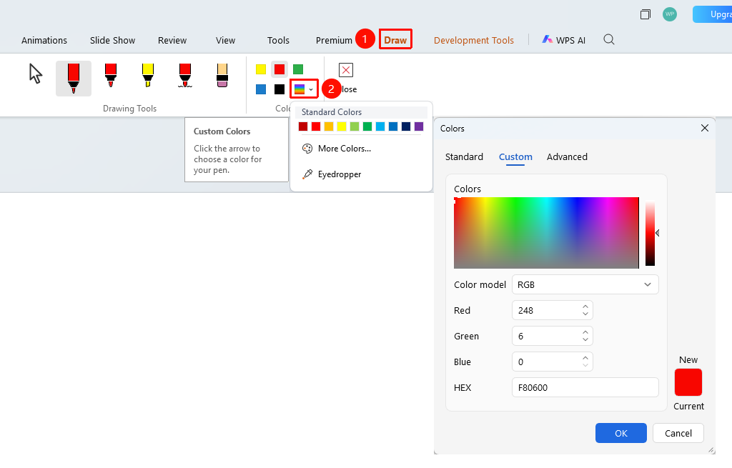Increase the Blue value with up arrow
This screenshot has width=732, height=468.
pos(585,358)
